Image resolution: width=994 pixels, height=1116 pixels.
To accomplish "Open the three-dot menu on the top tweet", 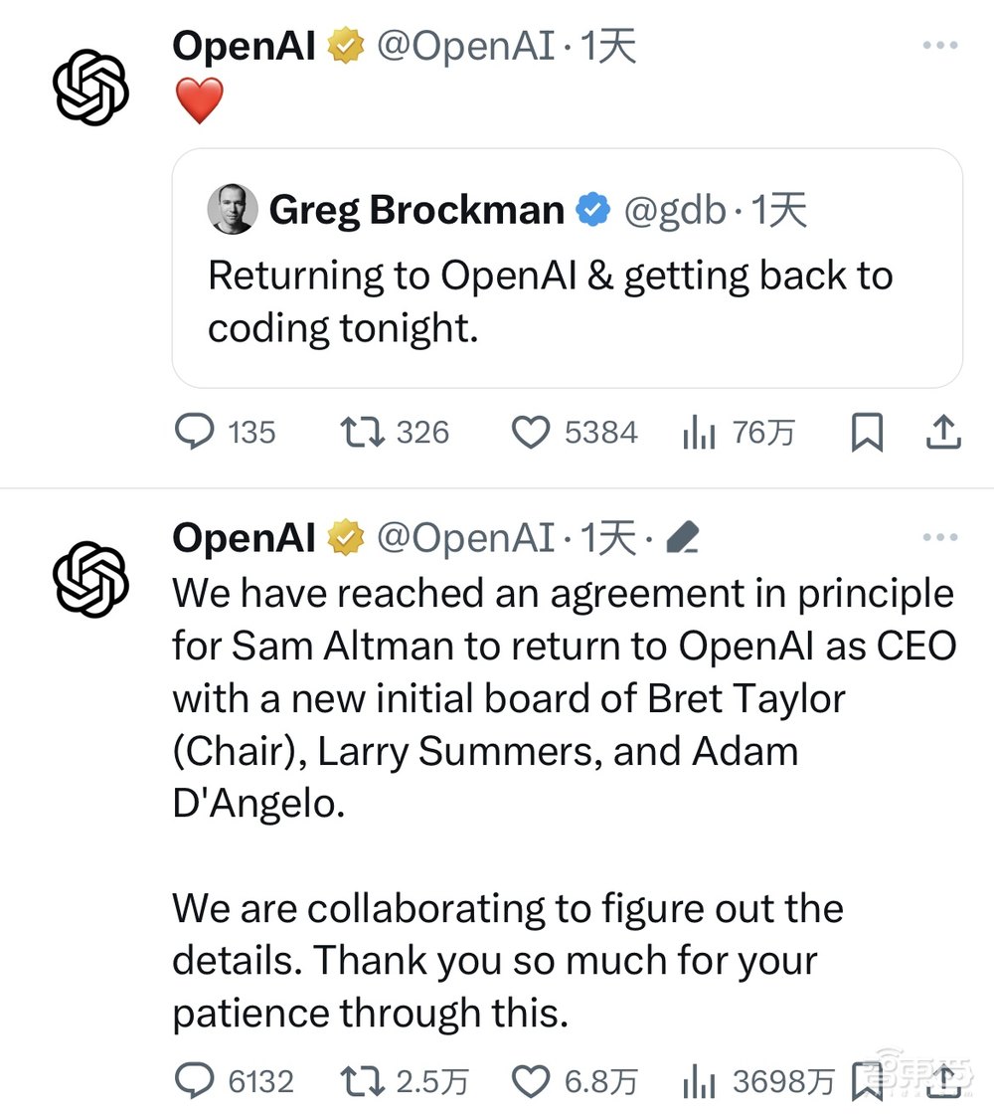I will pyautogui.click(x=938, y=44).
